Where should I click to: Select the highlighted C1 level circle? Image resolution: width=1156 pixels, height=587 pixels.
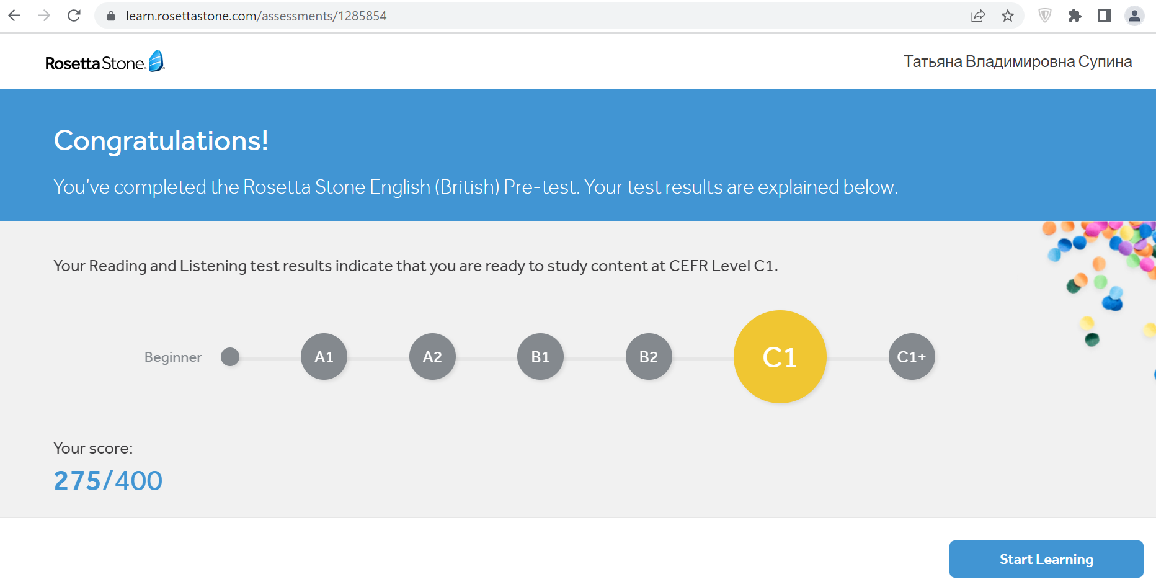[780, 357]
